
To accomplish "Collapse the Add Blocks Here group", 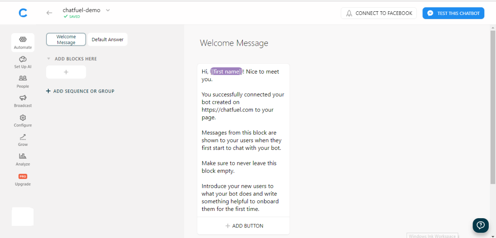I will pos(49,59).
